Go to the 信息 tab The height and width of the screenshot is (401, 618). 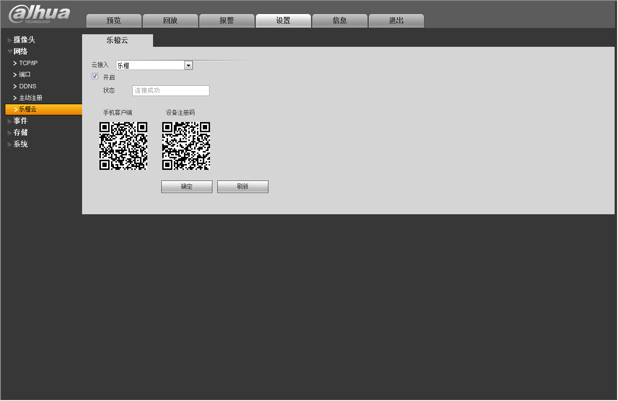340,21
